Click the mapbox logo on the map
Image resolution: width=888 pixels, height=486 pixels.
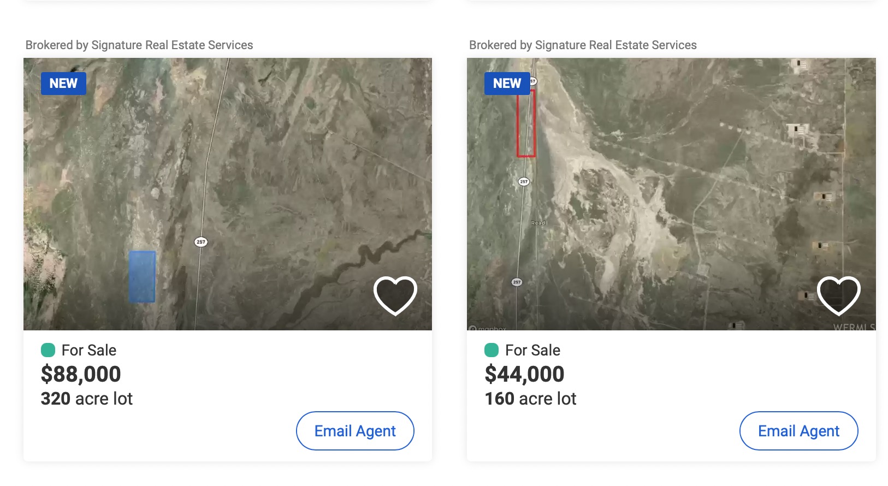coord(488,328)
